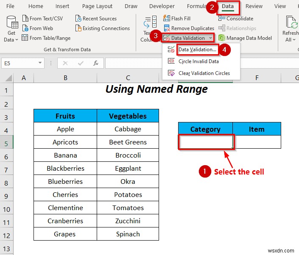Screen dimensions: 299x255
Task: Switch to the Draw tab
Action: (x=131, y=6)
